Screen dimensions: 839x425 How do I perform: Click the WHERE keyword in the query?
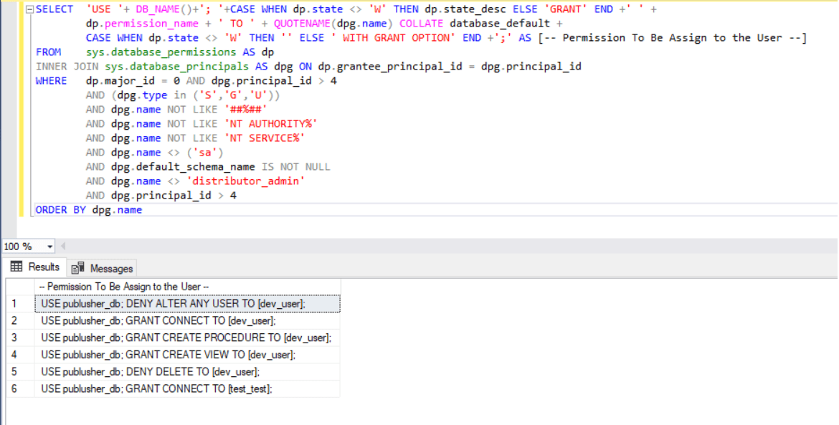tap(49, 80)
